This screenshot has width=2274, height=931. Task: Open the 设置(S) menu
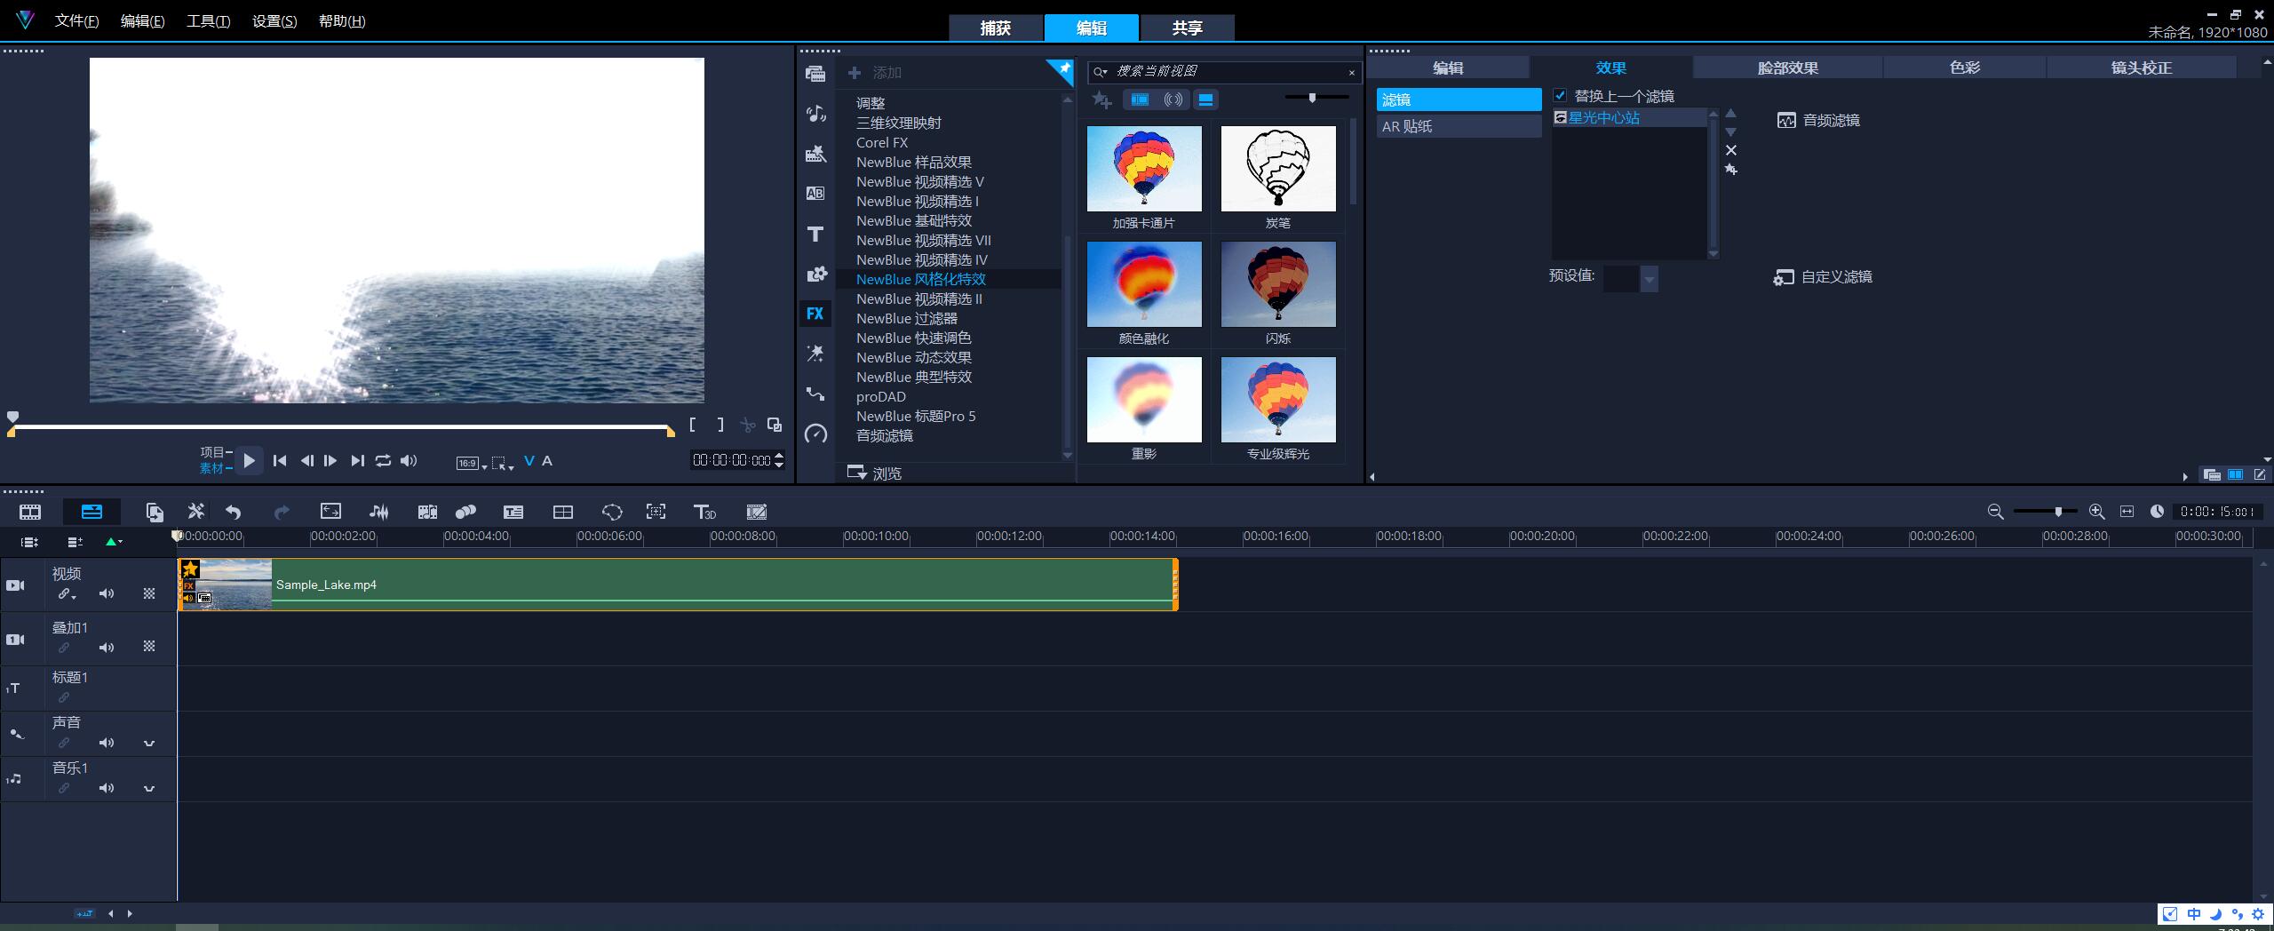274,20
